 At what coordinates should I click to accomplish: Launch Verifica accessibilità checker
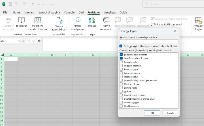click(x=59, y=24)
